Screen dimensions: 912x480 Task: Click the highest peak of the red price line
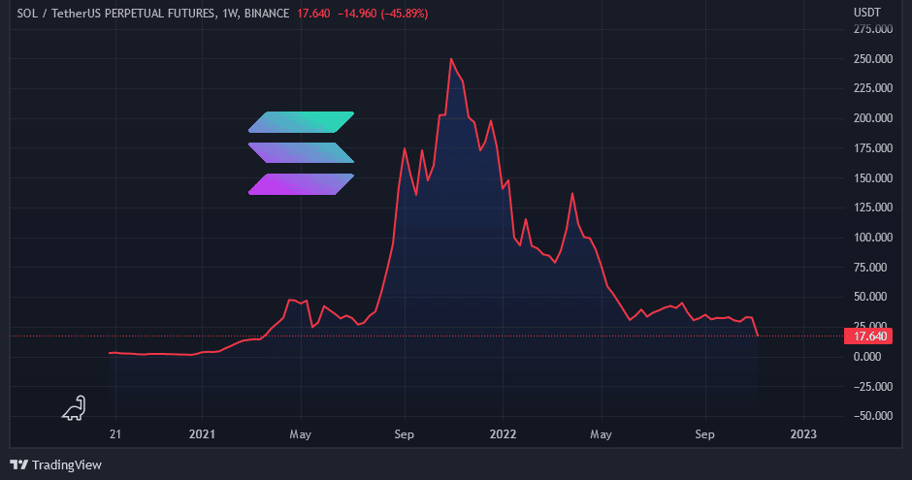coord(451,59)
